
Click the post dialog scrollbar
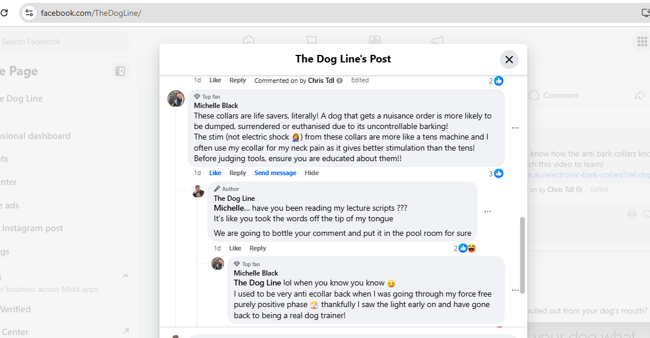522,255
